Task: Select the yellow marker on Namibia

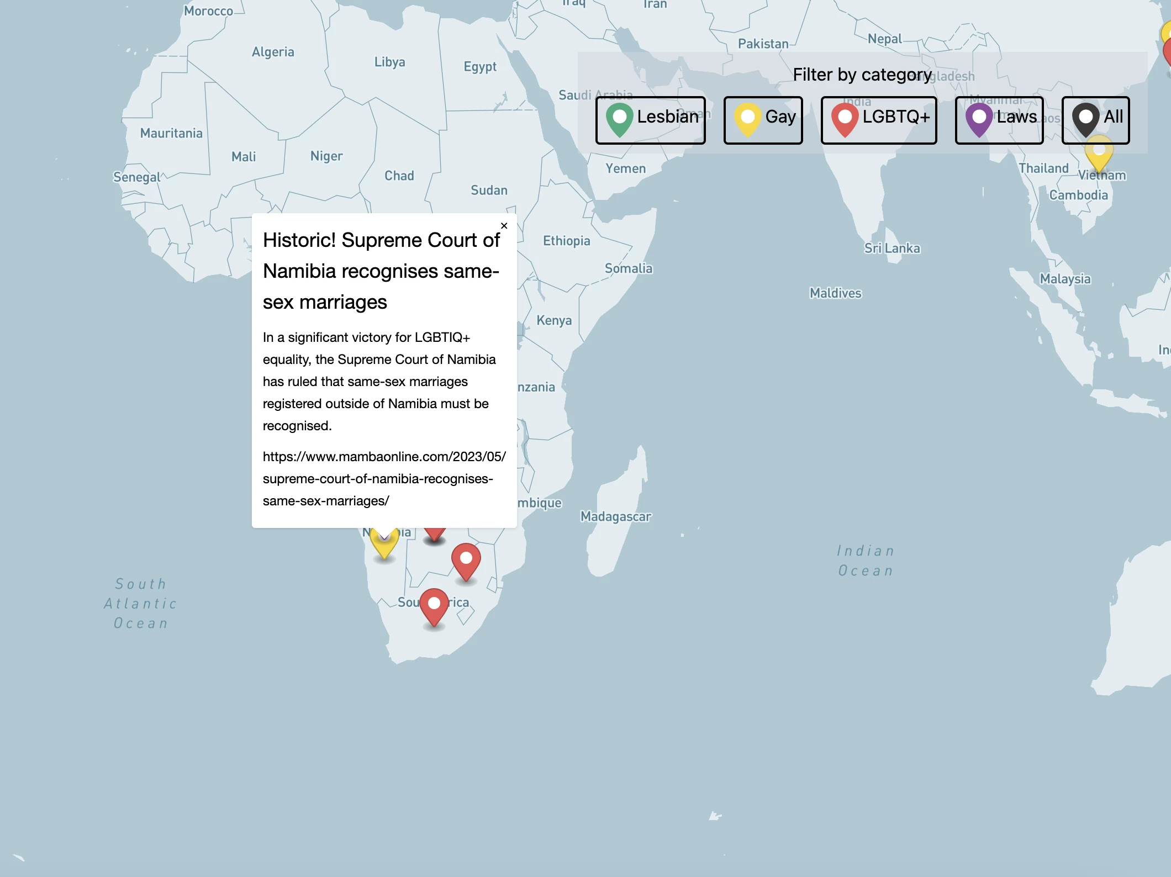Action: coord(384,547)
